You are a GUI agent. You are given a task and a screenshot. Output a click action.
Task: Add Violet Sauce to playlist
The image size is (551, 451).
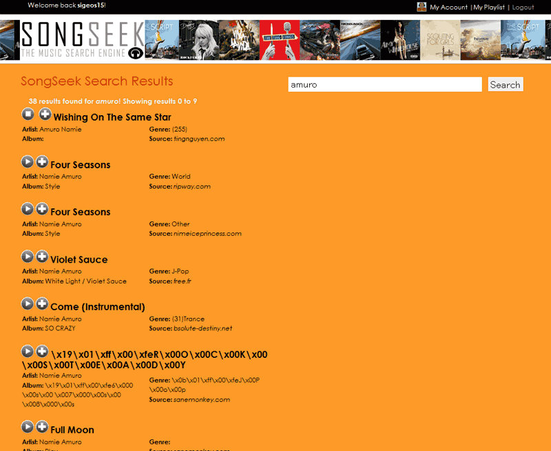[42, 256]
